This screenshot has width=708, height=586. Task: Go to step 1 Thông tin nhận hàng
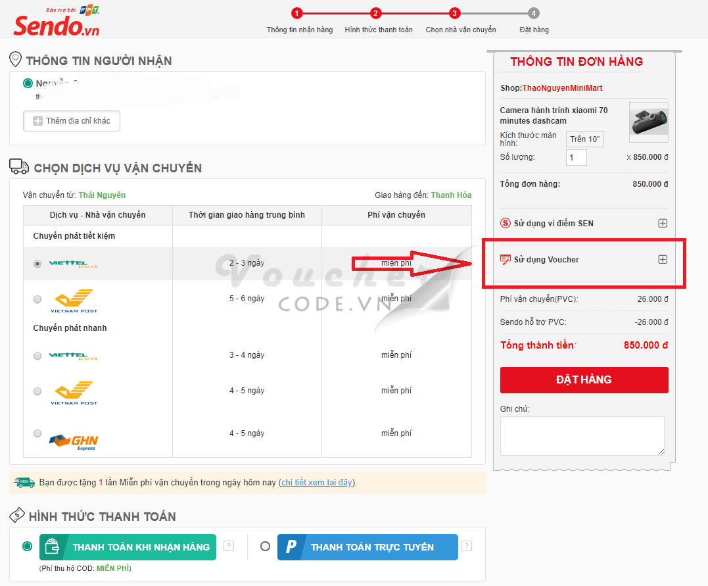(x=297, y=13)
